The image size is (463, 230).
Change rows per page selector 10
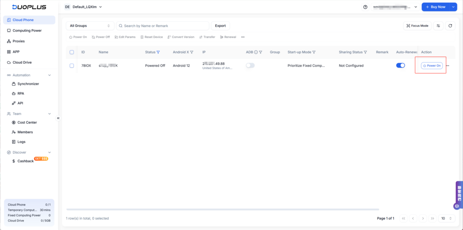point(447,219)
